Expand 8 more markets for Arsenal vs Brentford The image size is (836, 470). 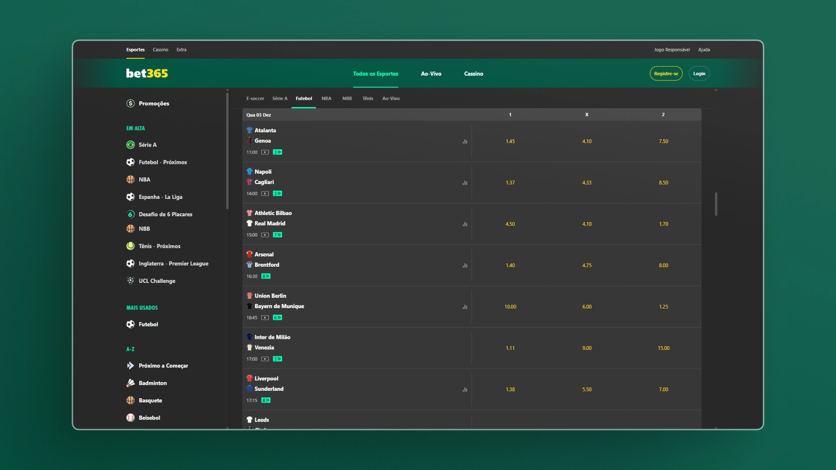[x=266, y=276]
